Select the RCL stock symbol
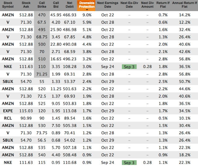Image resolution: width=198 pixels, height=166 pixels. tap(8, 118)
